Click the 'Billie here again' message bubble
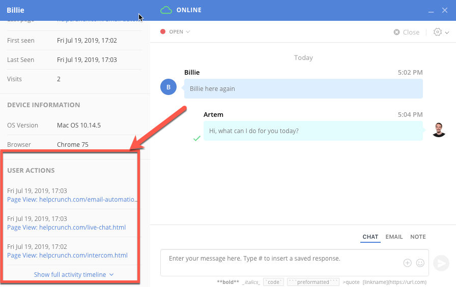Screen dimensions: 456x287 point(303,89)
